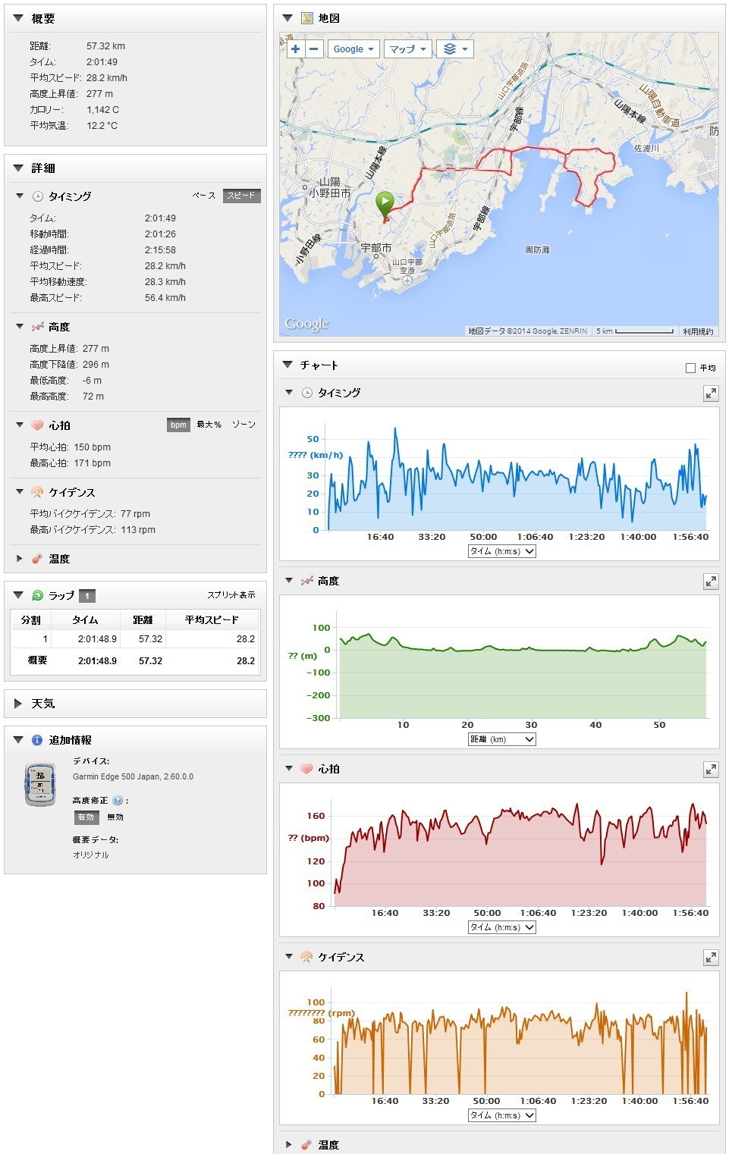Zoom out on the map with minus button
The image size is (732, 1154).
(x=313, y=49)
